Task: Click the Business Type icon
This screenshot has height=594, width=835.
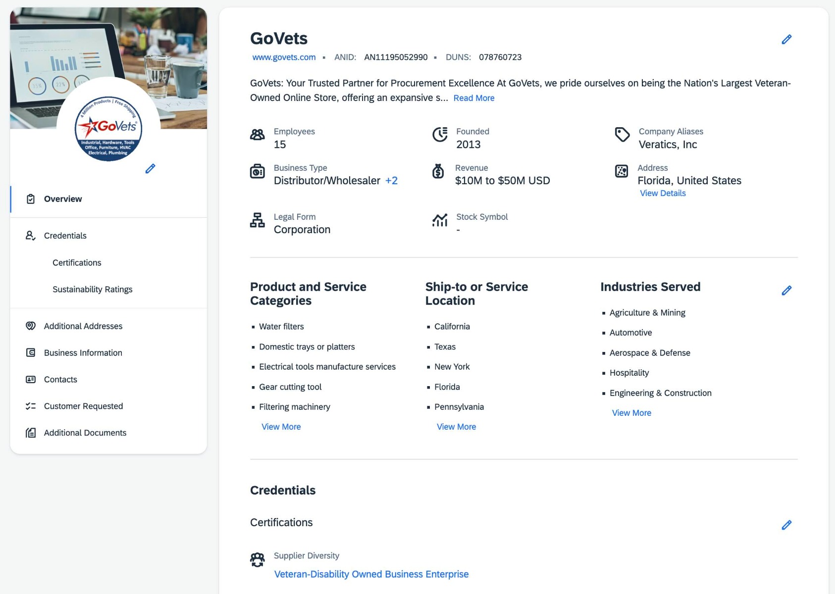Action: (x=258, y=171)
